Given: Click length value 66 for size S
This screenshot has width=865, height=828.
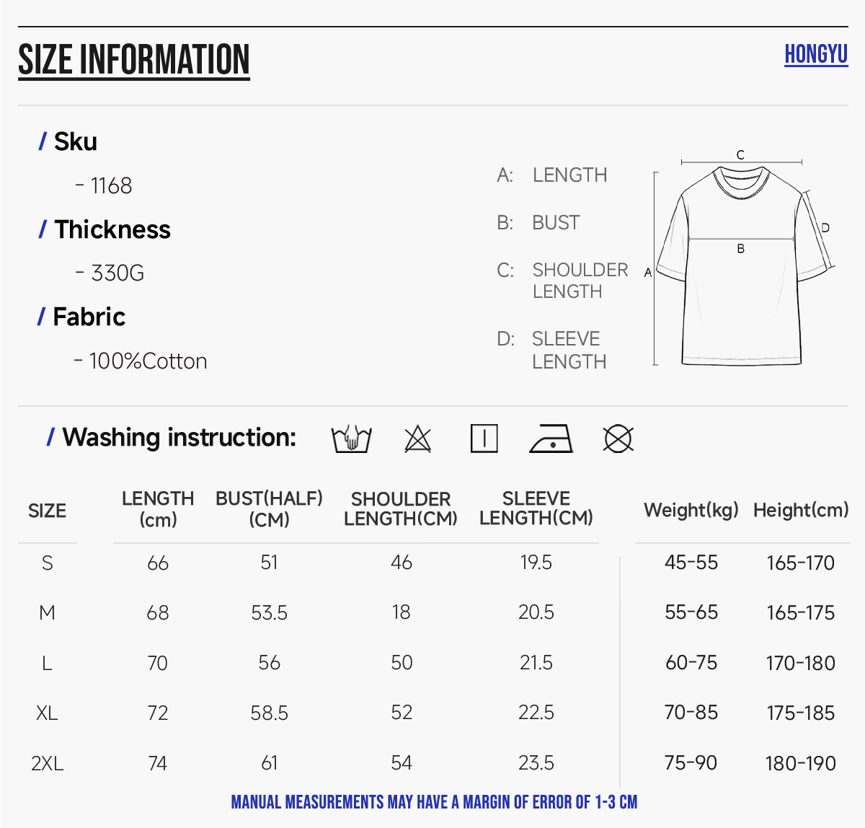Looking at the screenshot, I should pos(158,563).
